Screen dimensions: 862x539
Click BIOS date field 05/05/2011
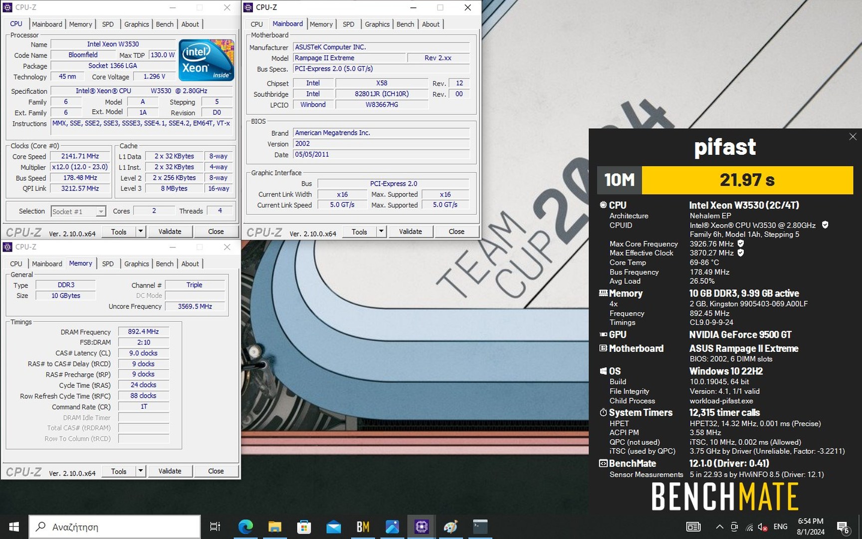coord(381,155)
